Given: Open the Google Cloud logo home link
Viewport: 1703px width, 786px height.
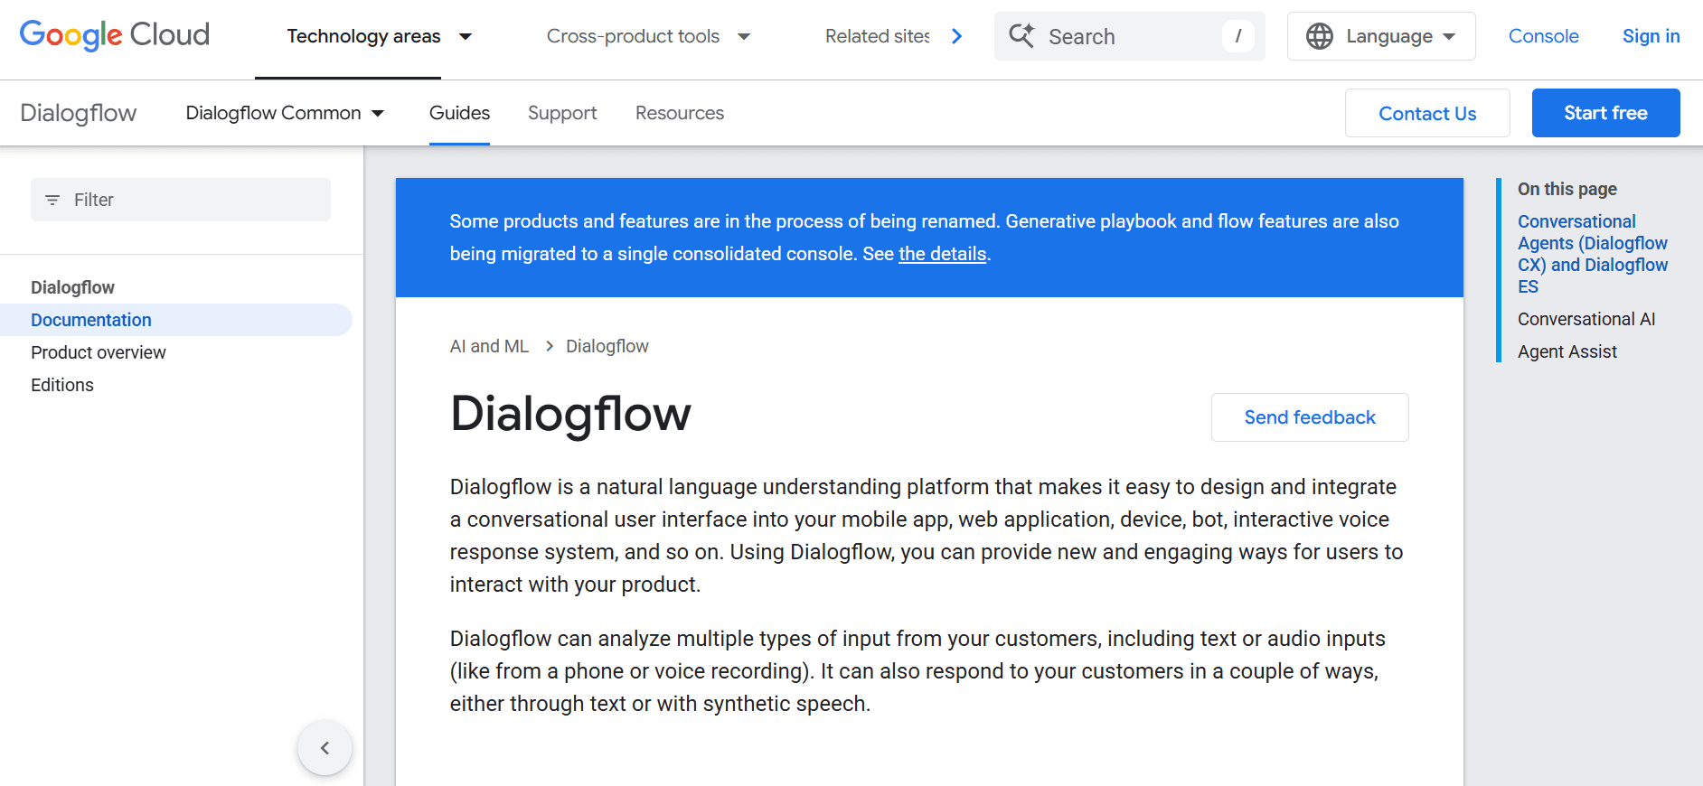Looking at the screenshot, I should (115, 35).
